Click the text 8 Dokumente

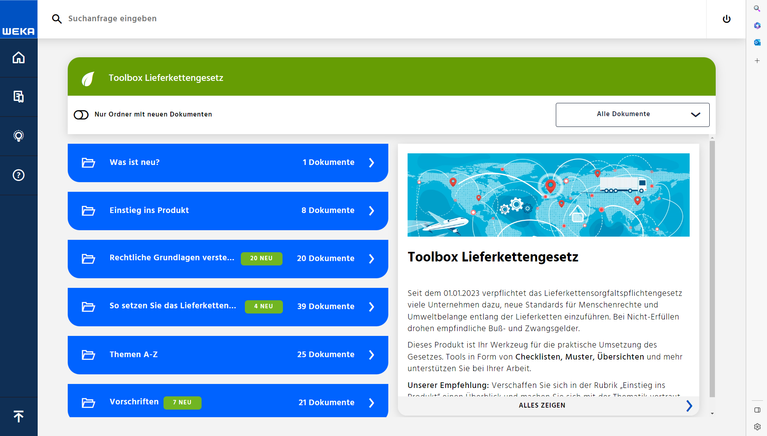328,211
